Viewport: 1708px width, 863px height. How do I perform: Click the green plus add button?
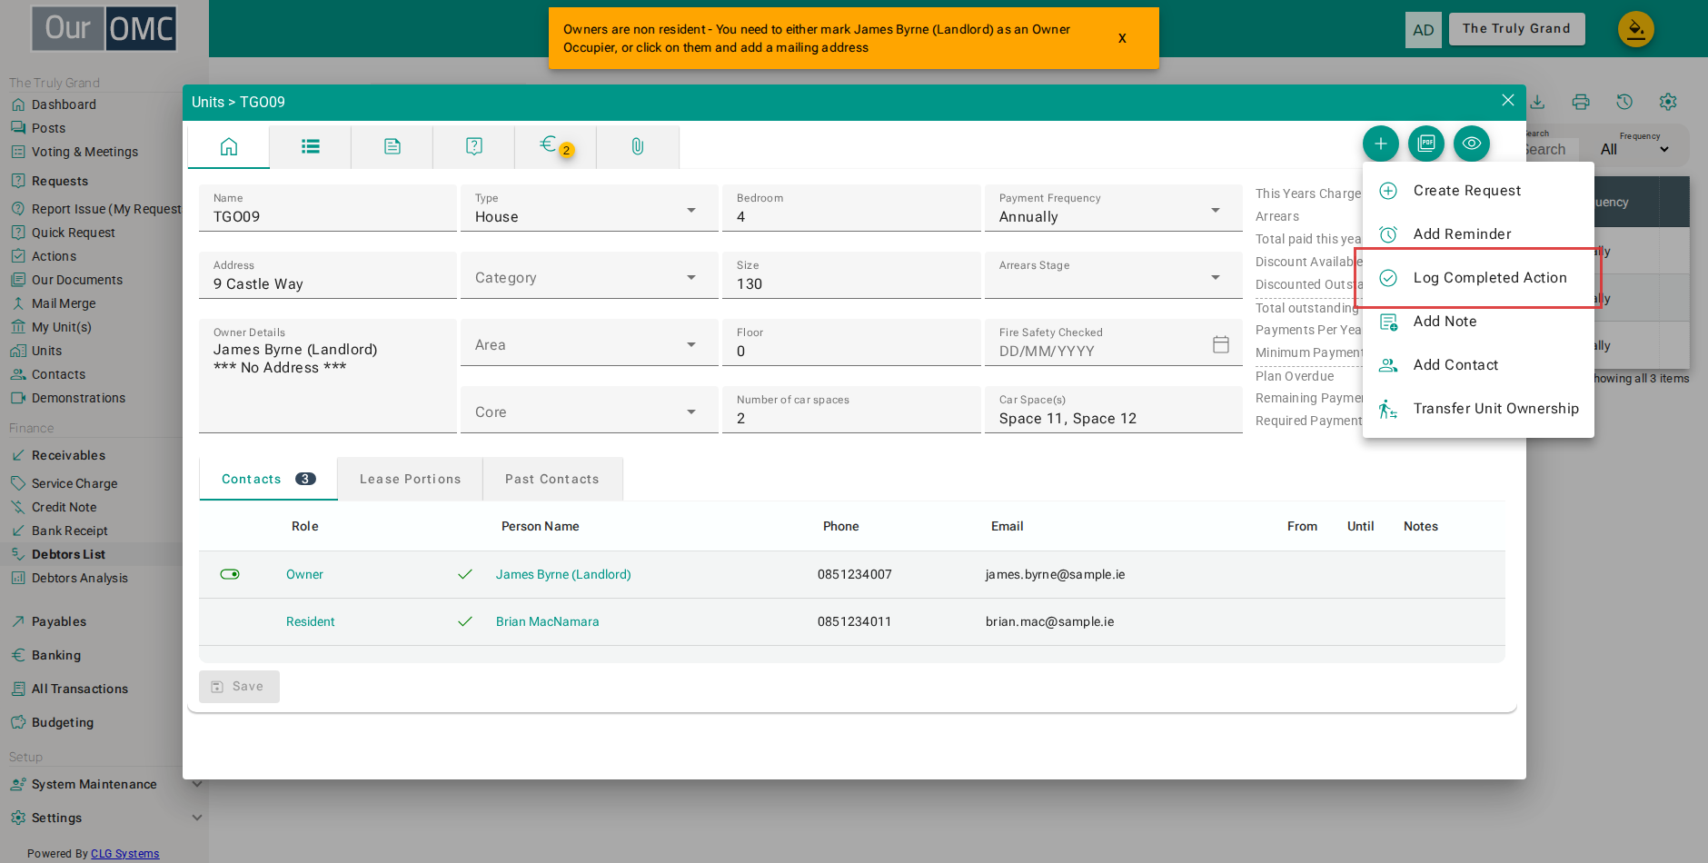coord(1381,144)
